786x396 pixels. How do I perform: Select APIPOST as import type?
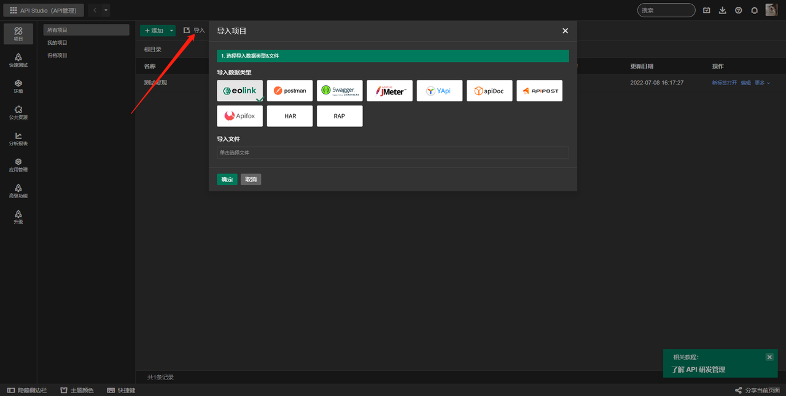pyautogui.click(x=540, y=91)
